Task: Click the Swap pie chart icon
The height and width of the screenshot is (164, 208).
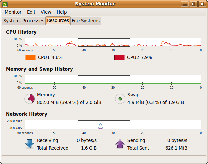Action: tap(120, 99)
